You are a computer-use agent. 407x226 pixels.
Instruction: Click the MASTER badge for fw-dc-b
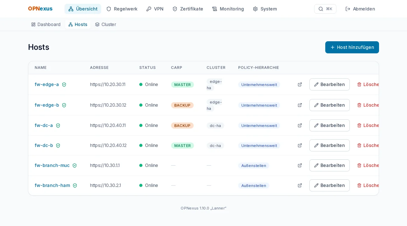pos(183,145)
